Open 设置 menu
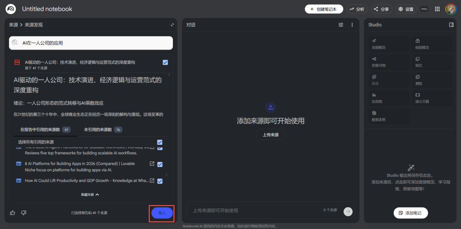 pyautogui.click(x=406, y=9)
